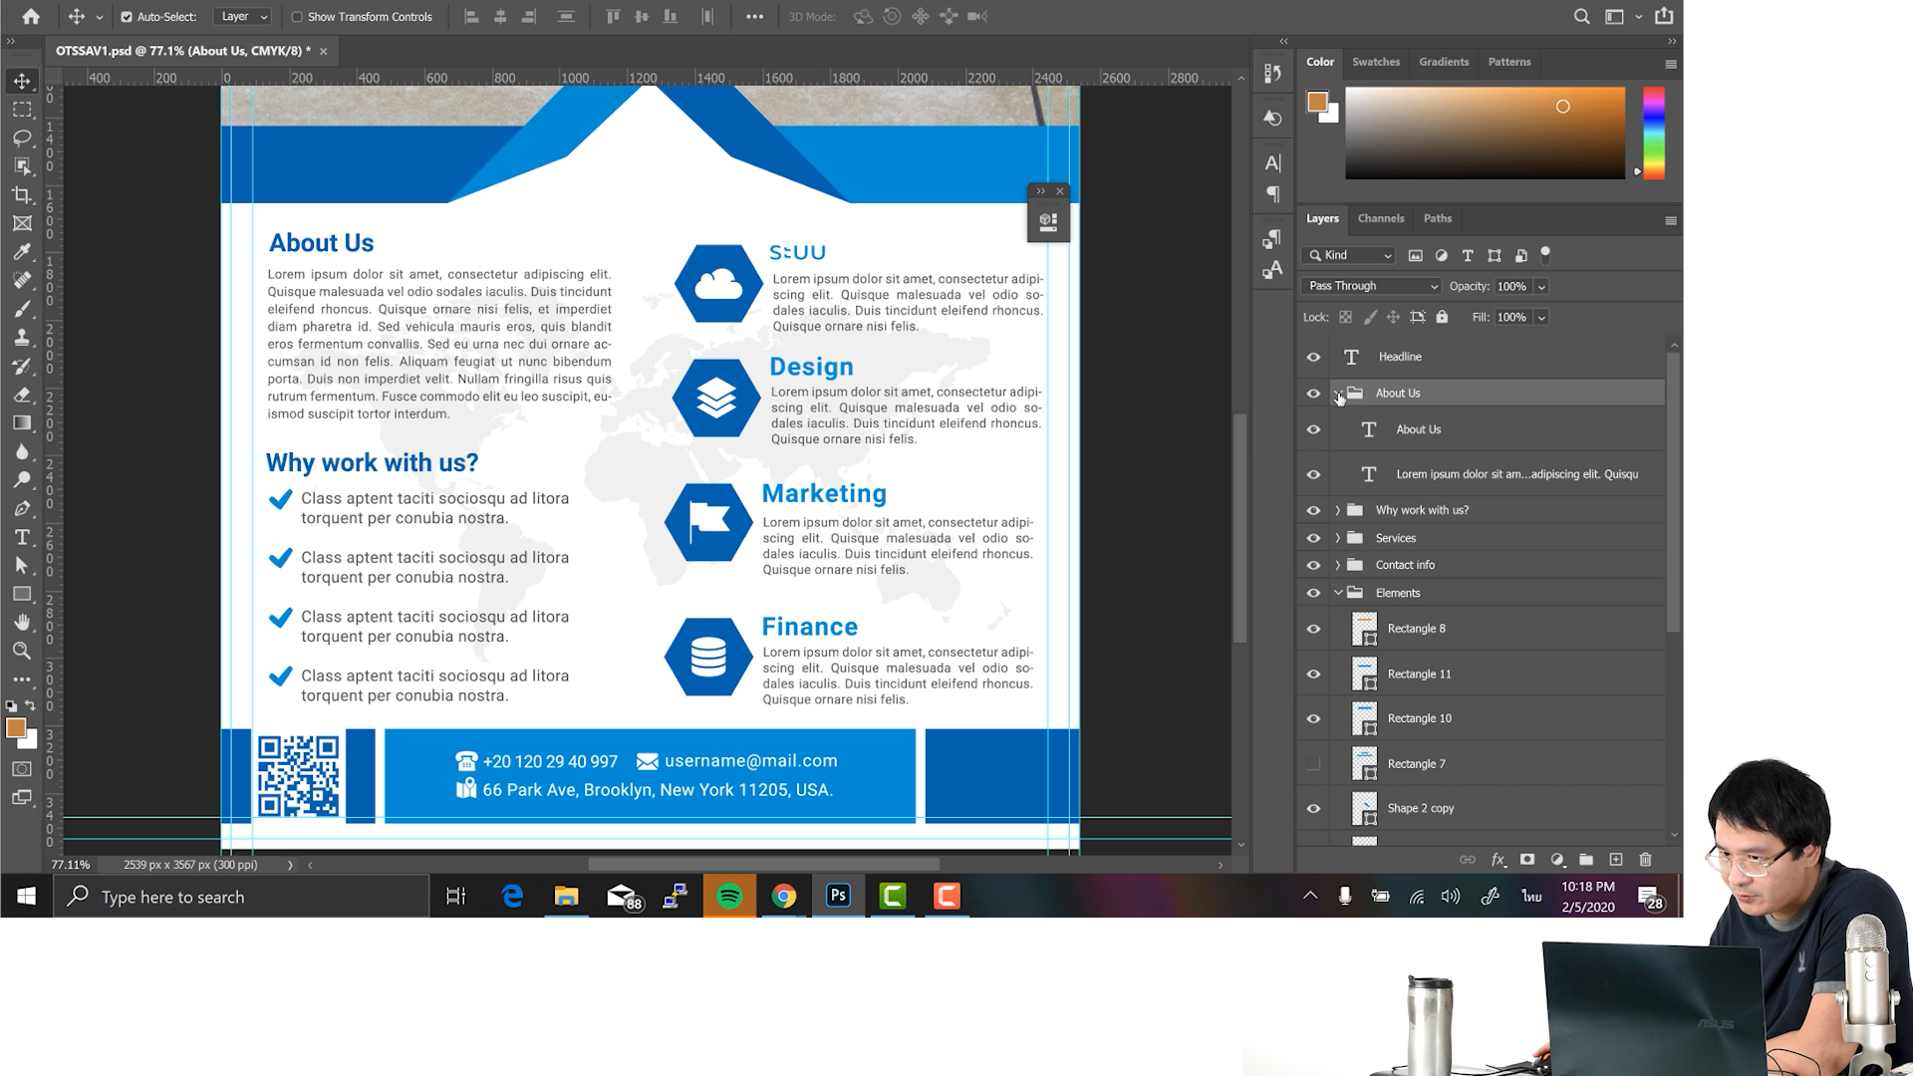Open the Color panel menu
This screenshot has width=1913, height=1076.
(x=1671, y=64)
